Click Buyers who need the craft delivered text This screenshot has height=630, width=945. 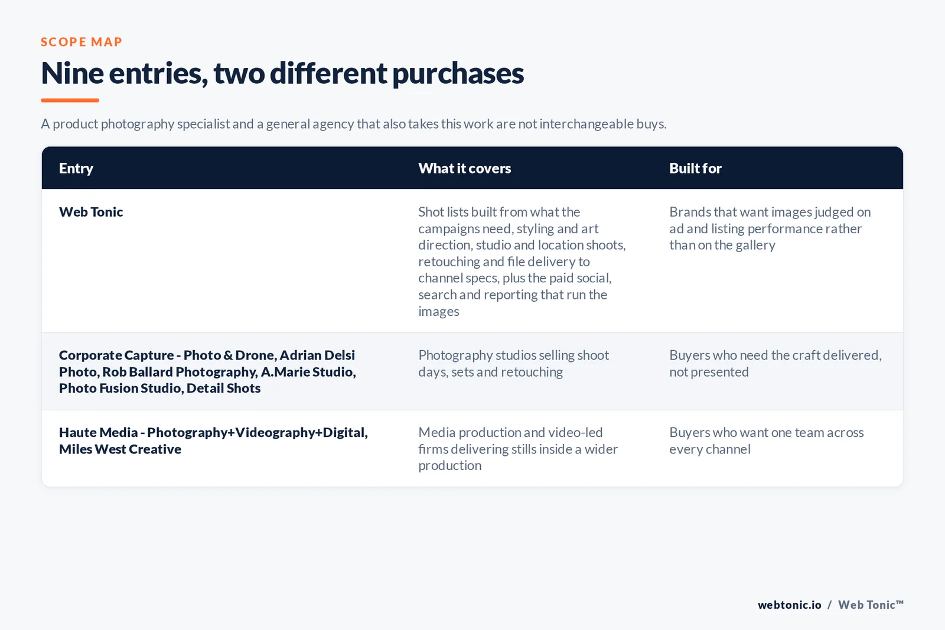pyautogui.click(x=775, y=363)
